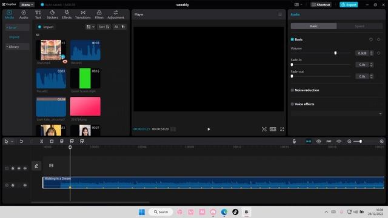Open the Stickers panel
388x218 pixels.
[x=52, y=15]
